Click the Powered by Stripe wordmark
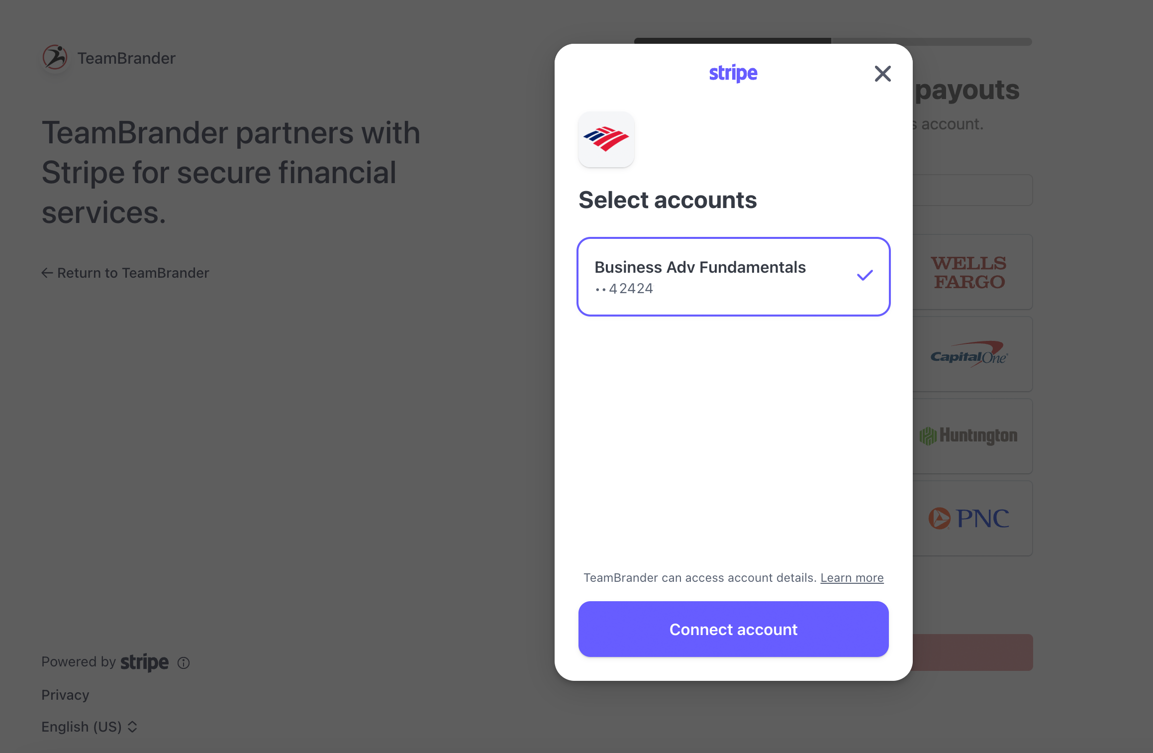The width and height of the screenshot is (1153, 753). [x=144, y=662]
